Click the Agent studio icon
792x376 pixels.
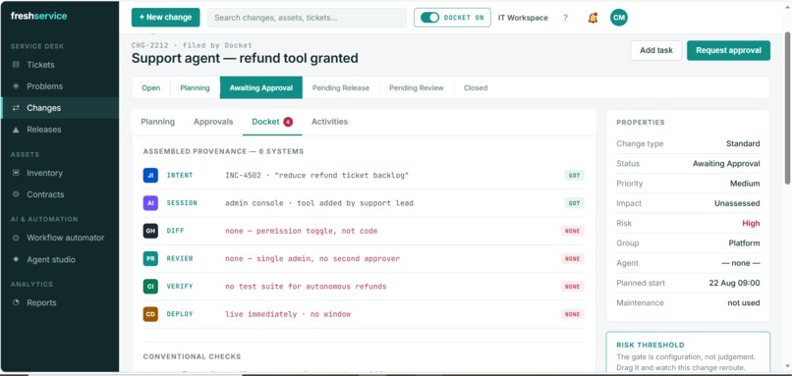16,259
